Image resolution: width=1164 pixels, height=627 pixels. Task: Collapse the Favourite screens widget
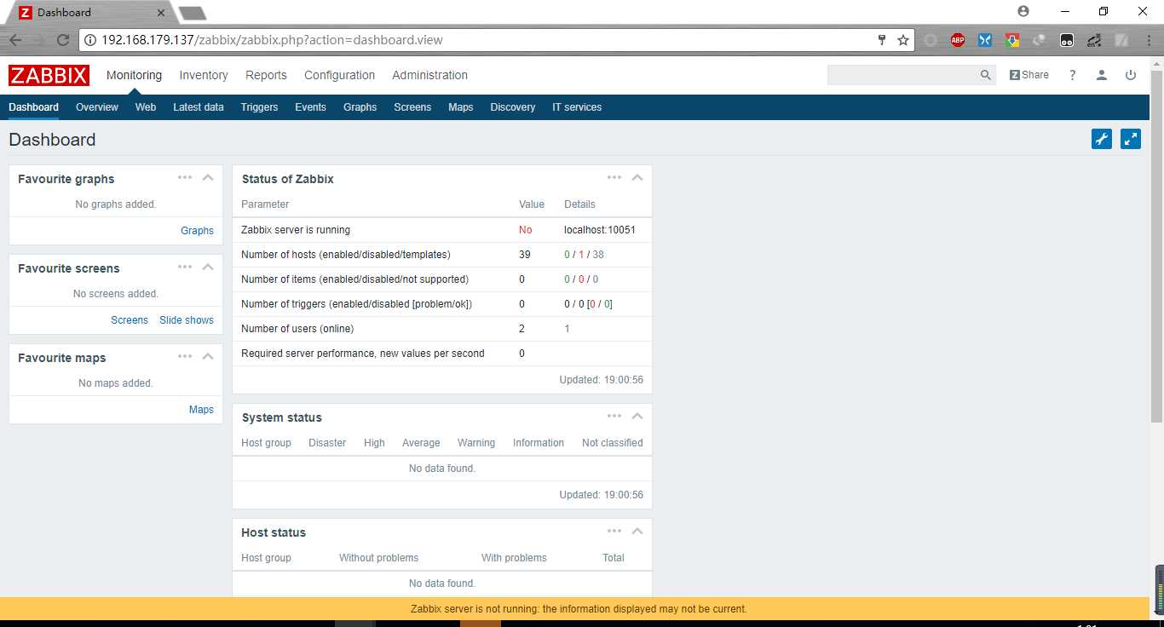[208, 267]
